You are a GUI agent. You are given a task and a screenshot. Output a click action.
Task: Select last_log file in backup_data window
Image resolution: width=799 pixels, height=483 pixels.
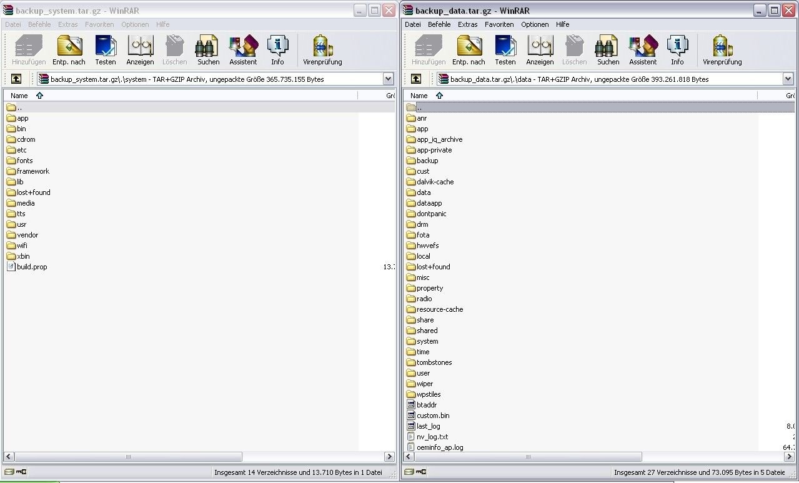(424, 426)
